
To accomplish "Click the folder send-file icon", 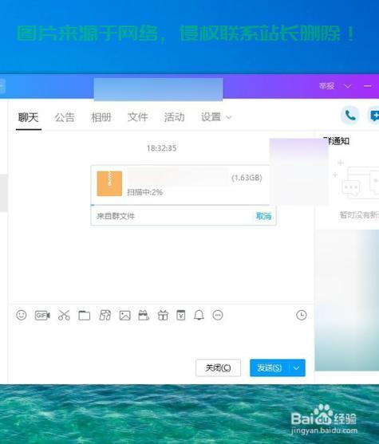I will tap(85, 315).
